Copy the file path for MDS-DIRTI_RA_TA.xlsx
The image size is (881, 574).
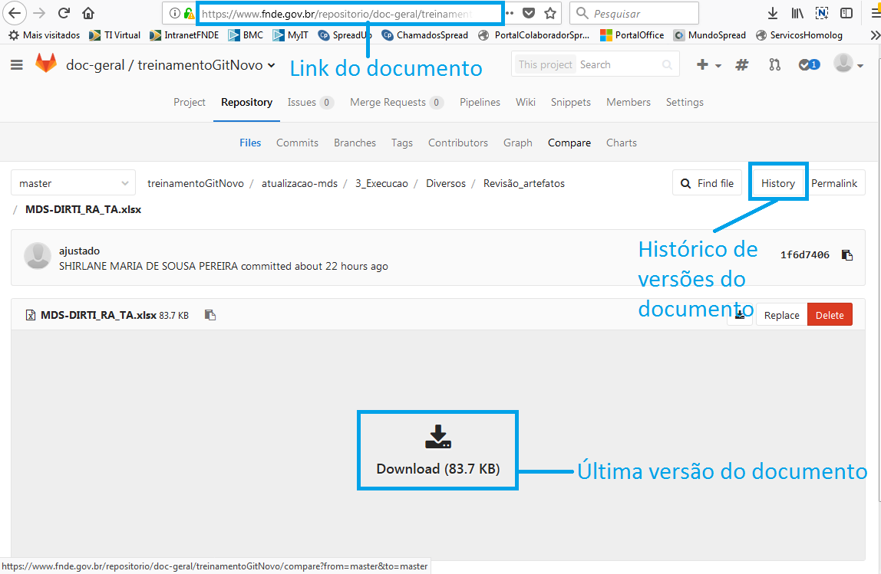click(210, 314)
